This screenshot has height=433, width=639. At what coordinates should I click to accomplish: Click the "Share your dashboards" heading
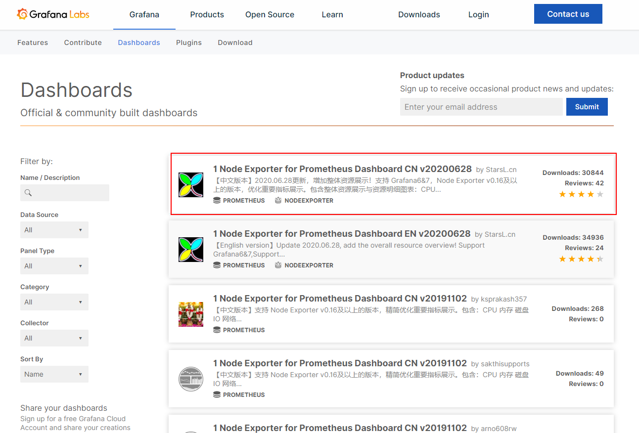[x=64, y=408]
